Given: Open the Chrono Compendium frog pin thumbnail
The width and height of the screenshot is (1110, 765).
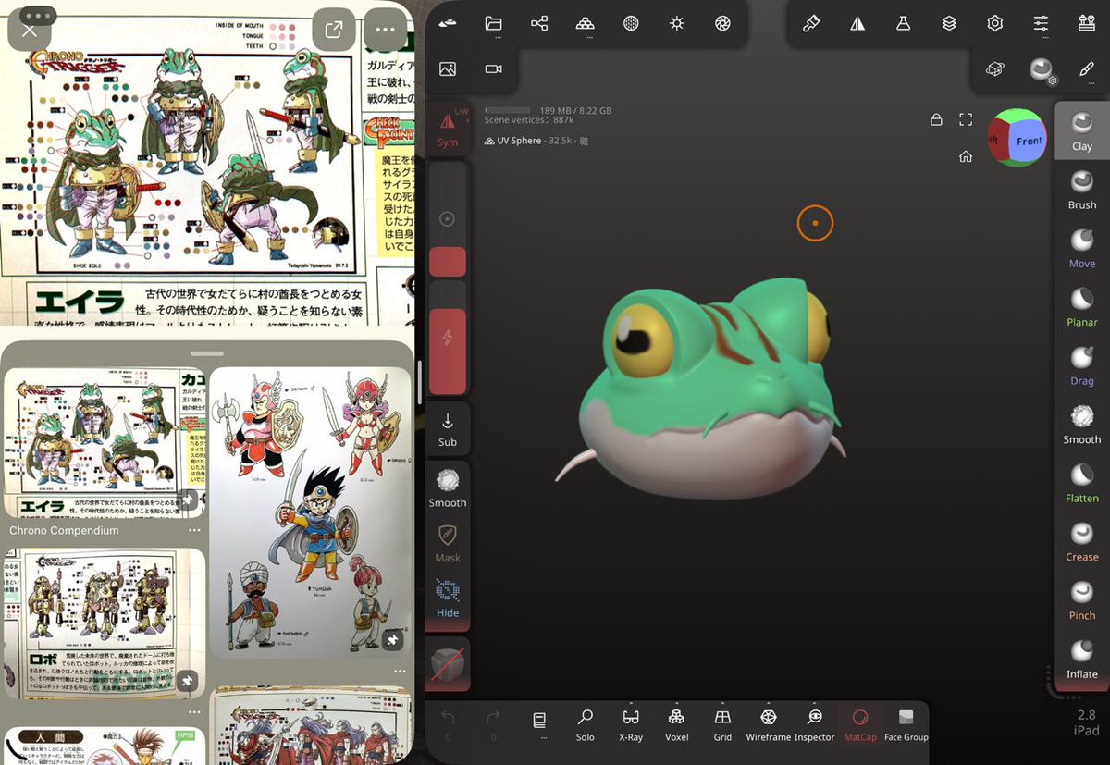Looking at the screenshot, I should (x=105, y=443).
